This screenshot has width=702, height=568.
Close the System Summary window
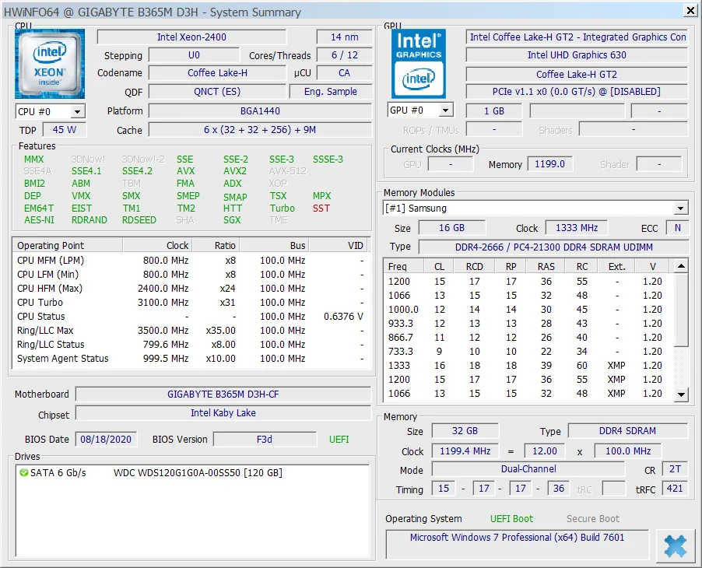pyautogui.click(x=690, y=10)
